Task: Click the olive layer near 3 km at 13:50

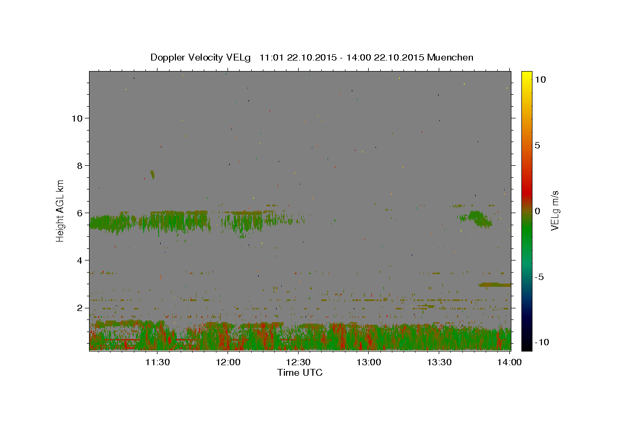Action: pyautogui.click(x=495, y=285)
